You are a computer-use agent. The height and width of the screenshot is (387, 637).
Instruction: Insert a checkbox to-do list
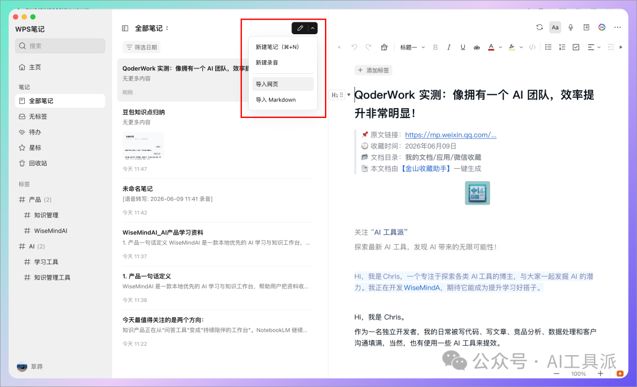pos(576,47)
